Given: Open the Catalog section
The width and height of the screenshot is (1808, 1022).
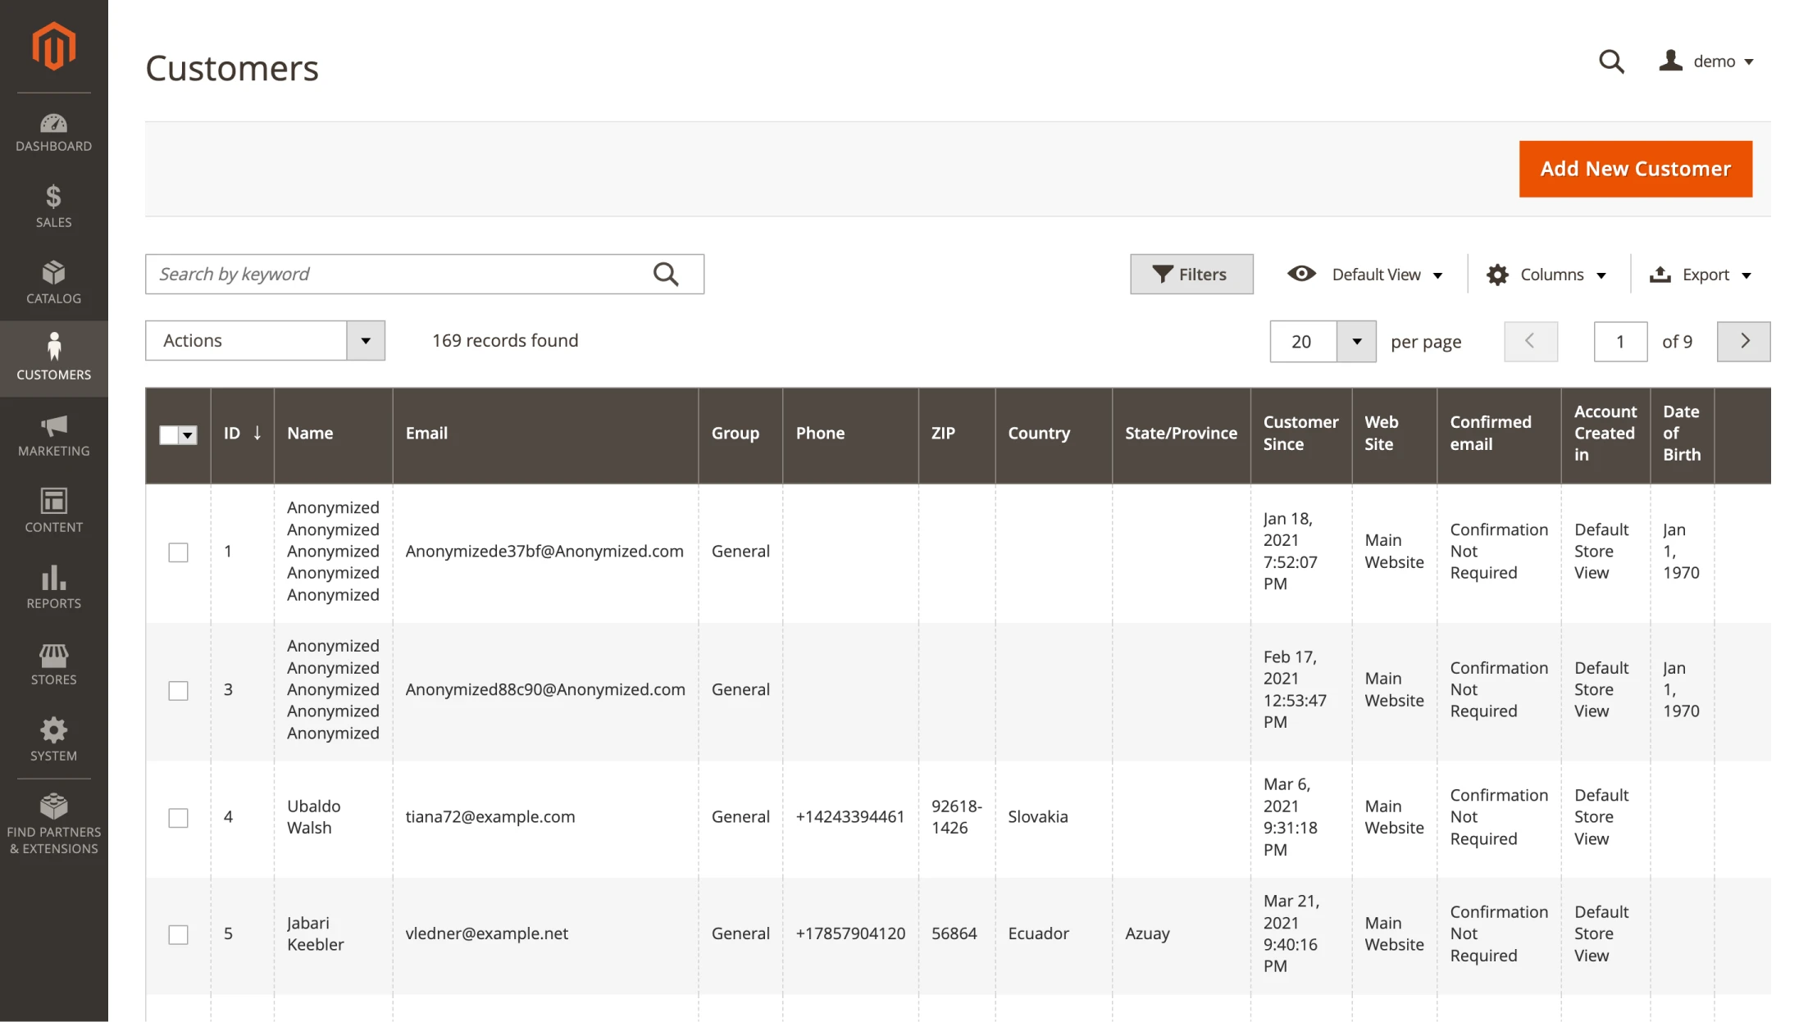Looking at the screenshot, I should pos(52,283).
